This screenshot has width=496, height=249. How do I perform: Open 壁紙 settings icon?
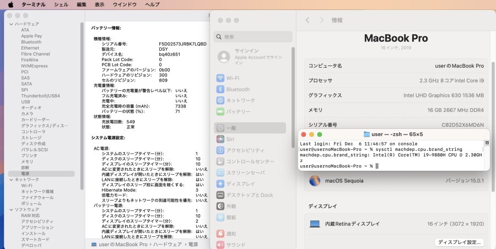pos(220,218)
